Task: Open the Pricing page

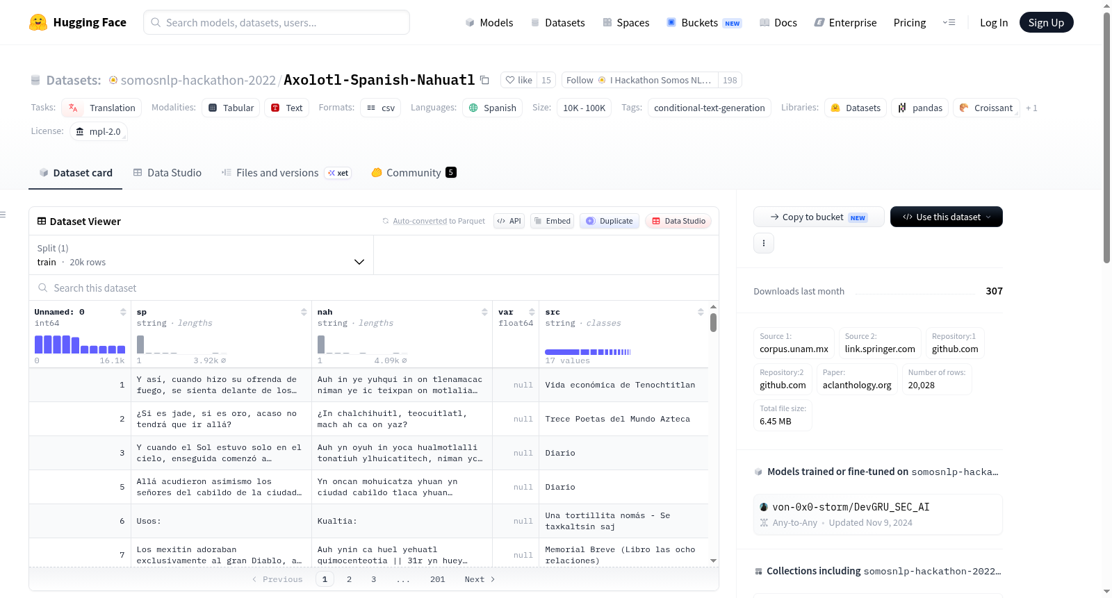Action: [x=909, y=22]
